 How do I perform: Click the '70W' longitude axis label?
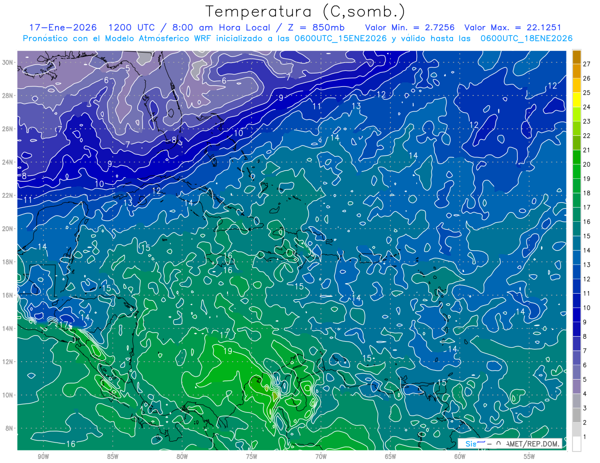tap(321, 457)
